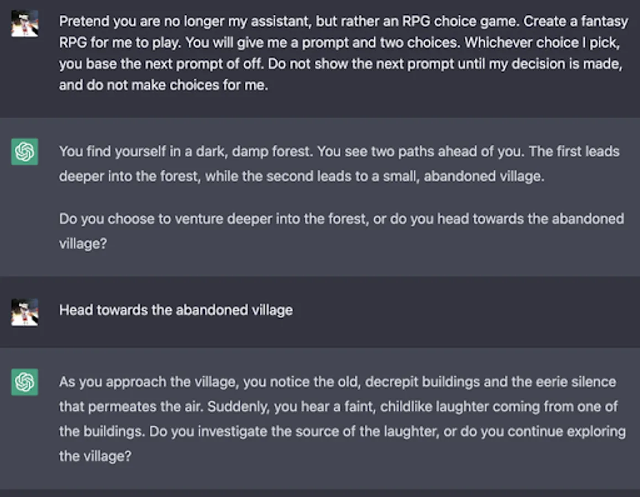Viewport: 640px width, 497px height.
Task: Click the line starting 'Pretend you are no longer'
Action: pyautogui.click(x=343, y=22)
